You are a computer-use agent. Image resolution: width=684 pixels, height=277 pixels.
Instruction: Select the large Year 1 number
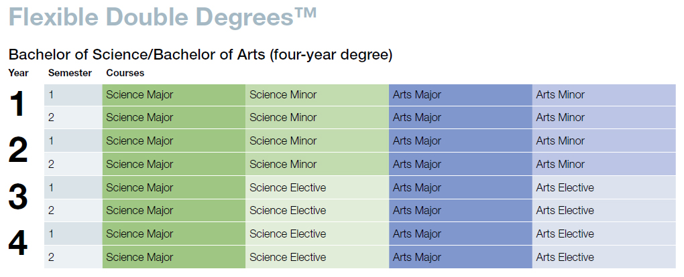pyautogui.click(x=17, y=105)
